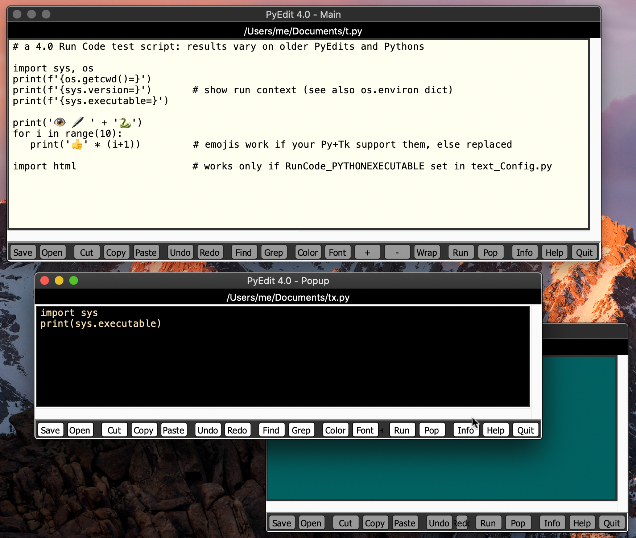Zoom the PyEdit Popup window with green button
The width and height of the screenshot is (636, 538).
[74, 280]
